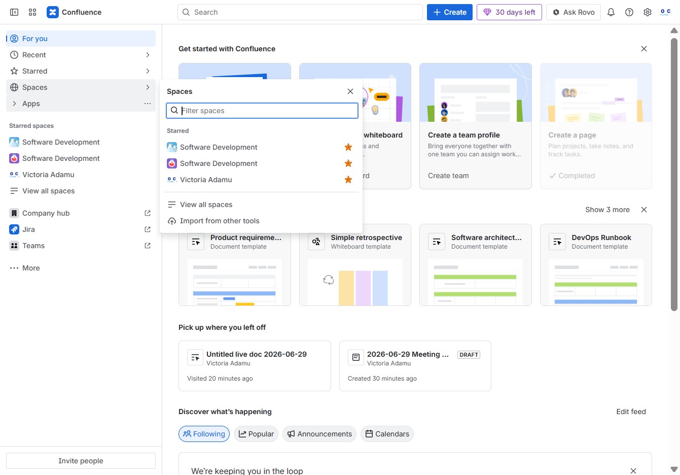Viewport: 680px width, 475px height.
Task: Close the Spaces popup
Action: click(x=350, y=91)
